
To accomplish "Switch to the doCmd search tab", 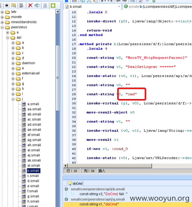I will pos(75,183).
